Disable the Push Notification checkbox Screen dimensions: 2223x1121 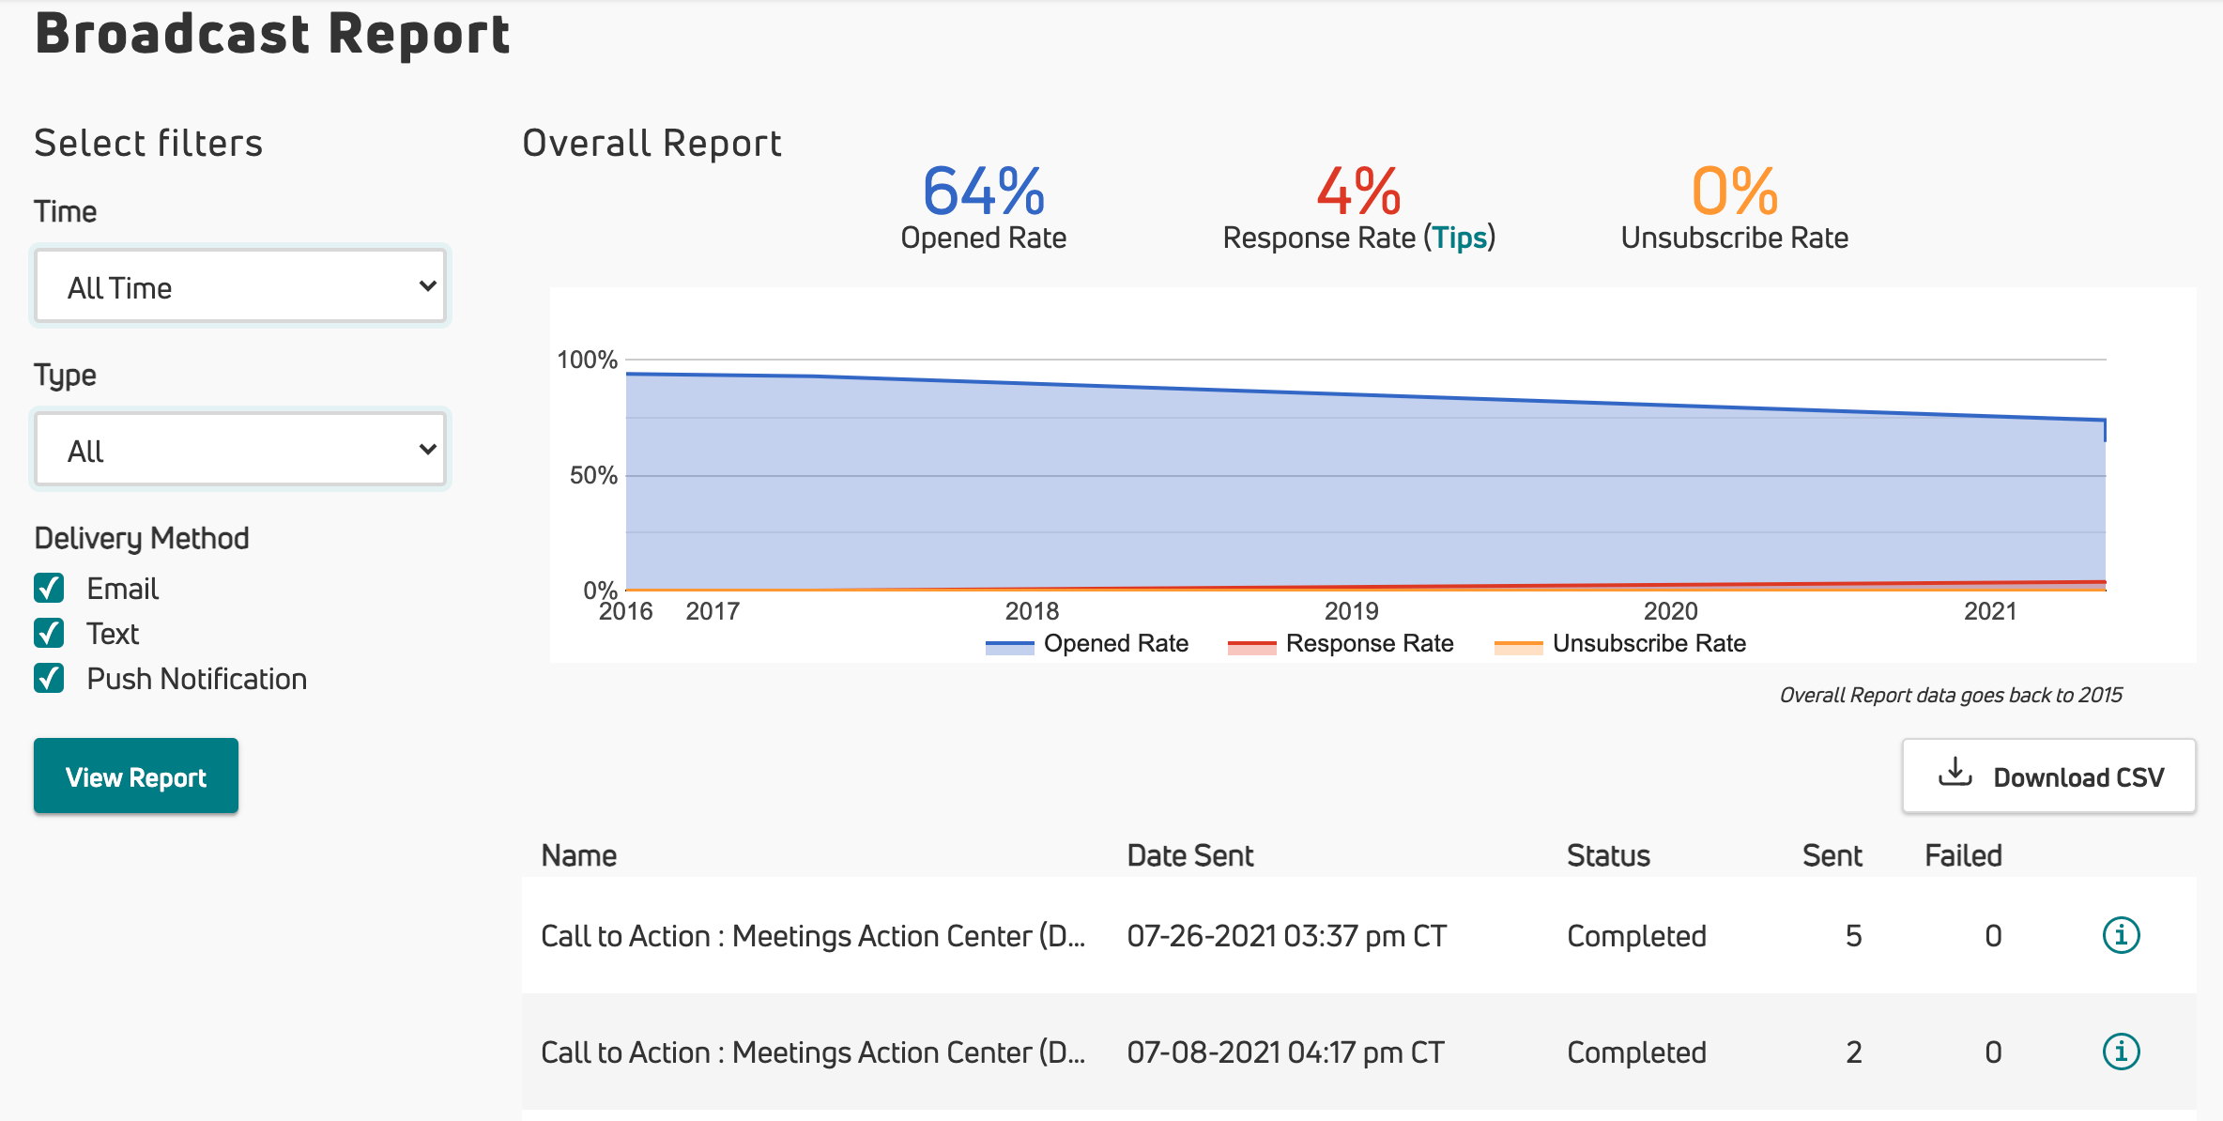tap(49, 679)
